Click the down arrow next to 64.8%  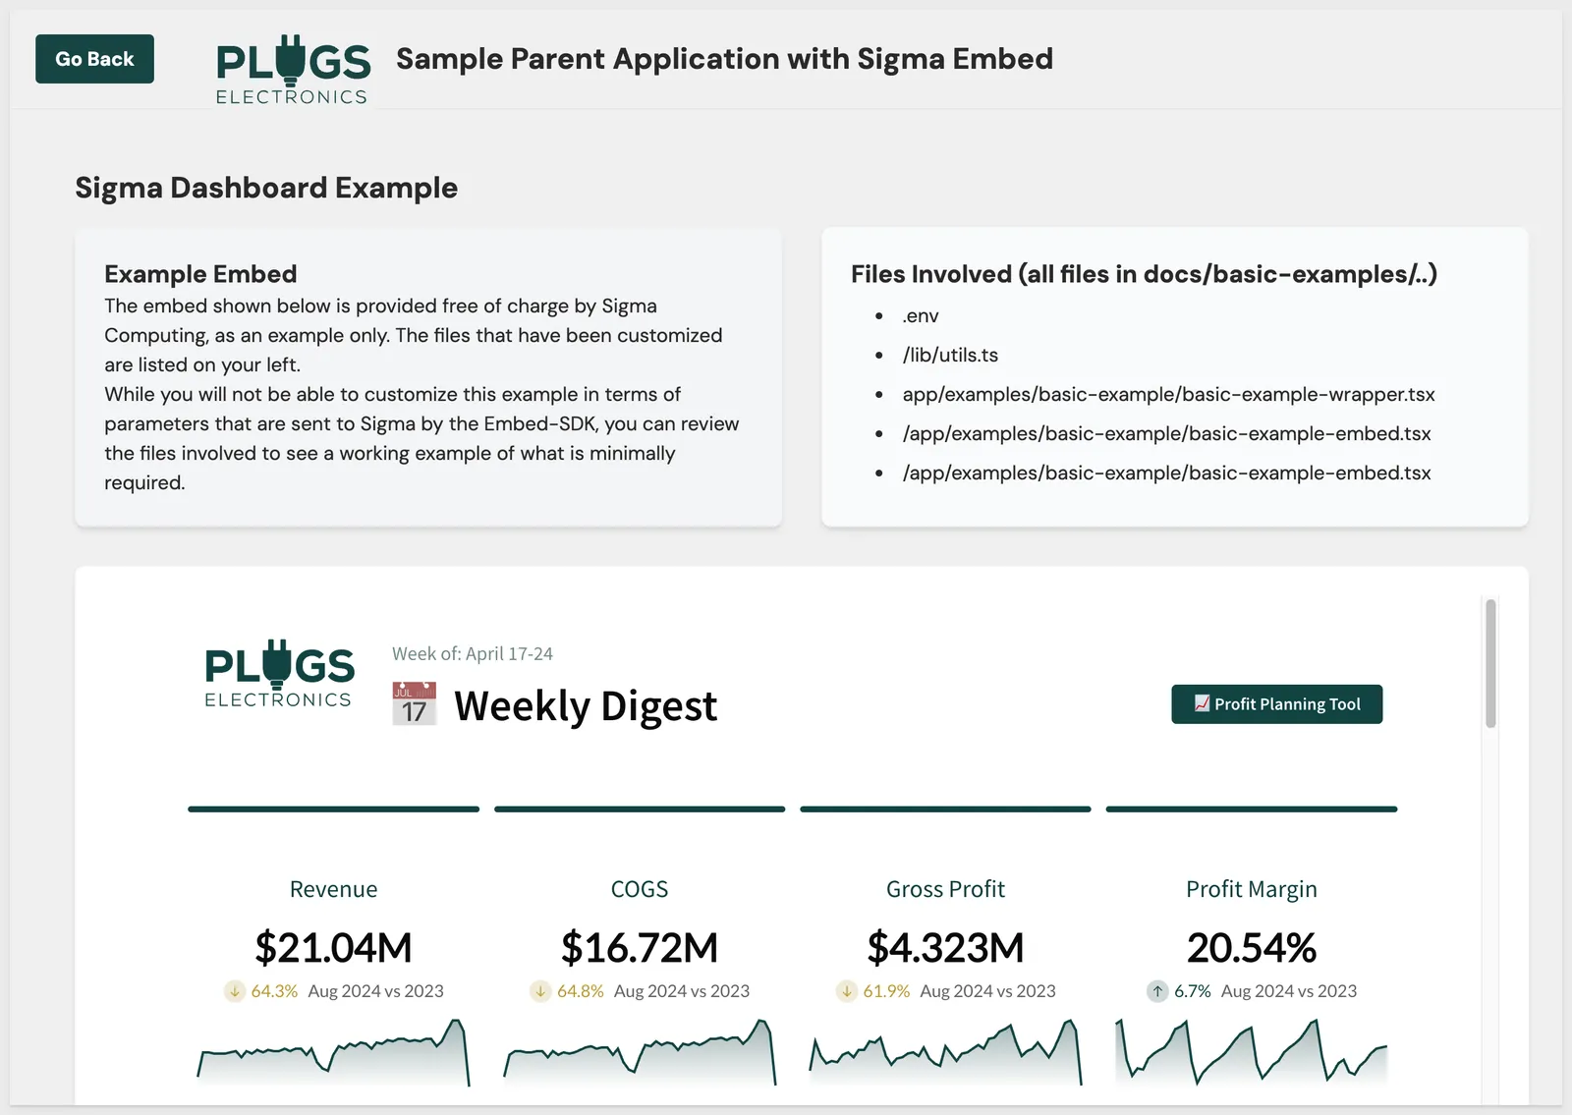click(x=540, y=991)
